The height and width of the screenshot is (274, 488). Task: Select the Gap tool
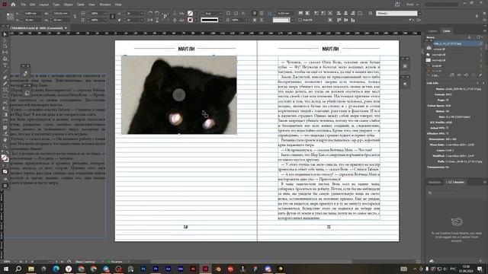click(5, 53)
